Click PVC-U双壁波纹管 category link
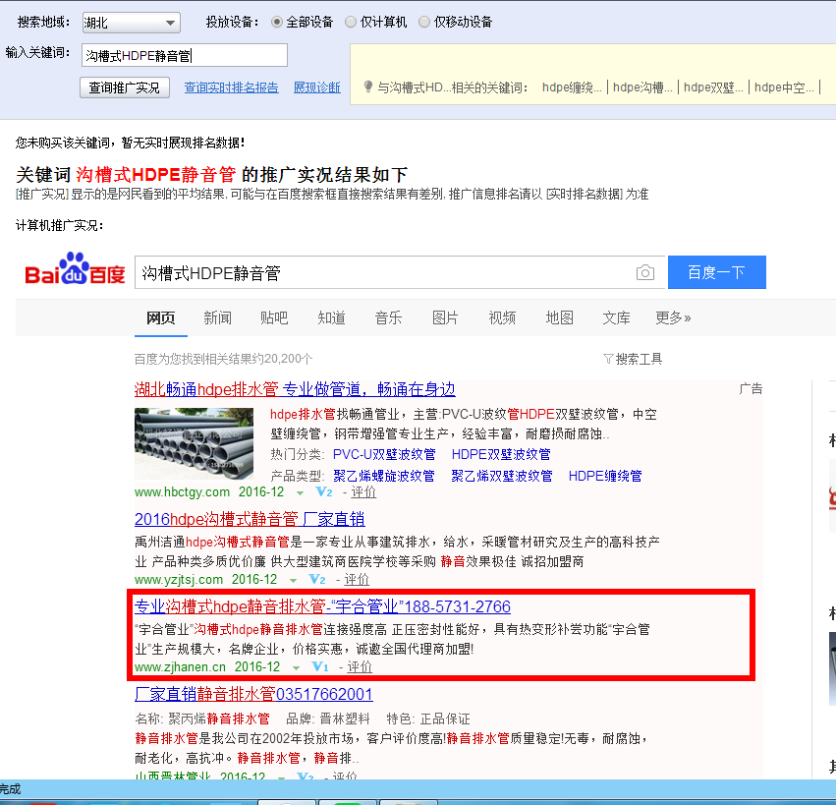The image size is (836, 805). pos(384,454)
